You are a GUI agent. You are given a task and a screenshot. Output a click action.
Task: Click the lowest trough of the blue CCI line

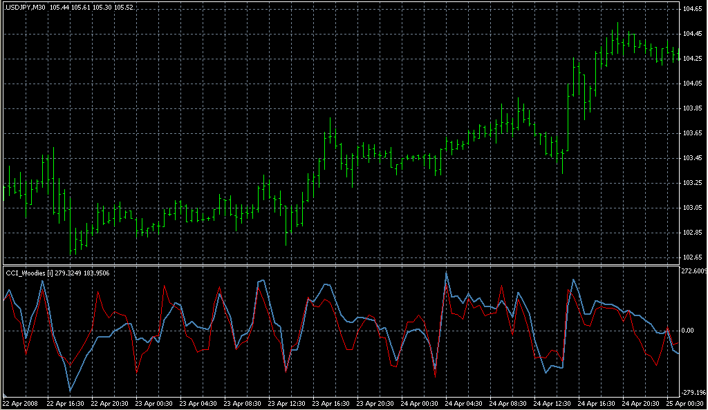(x=70, y=391)
